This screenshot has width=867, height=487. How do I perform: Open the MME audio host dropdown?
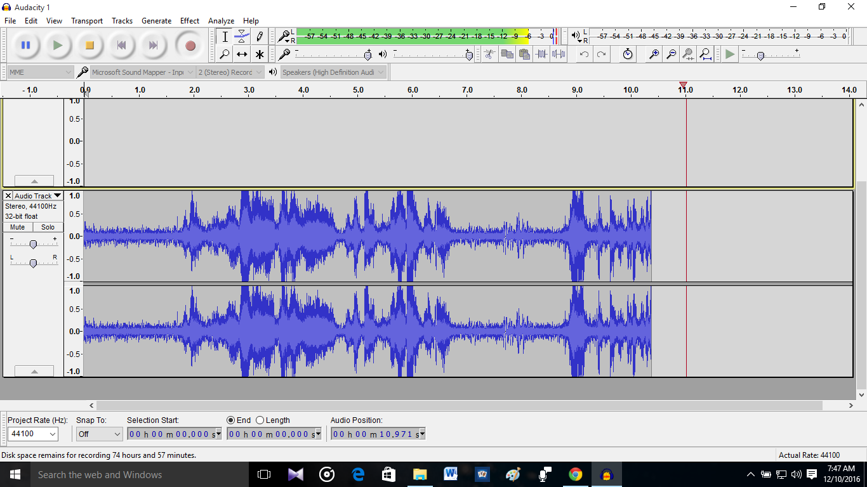(x=41, y=72)
